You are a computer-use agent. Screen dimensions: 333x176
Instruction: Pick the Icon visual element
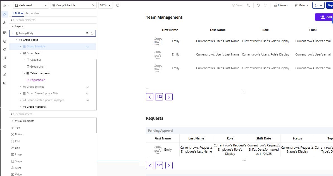point(15,141)
